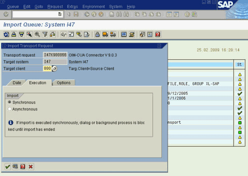The image size is (248, 176).
Task: Click green square status on 'nsport' row
Action: 240,122
